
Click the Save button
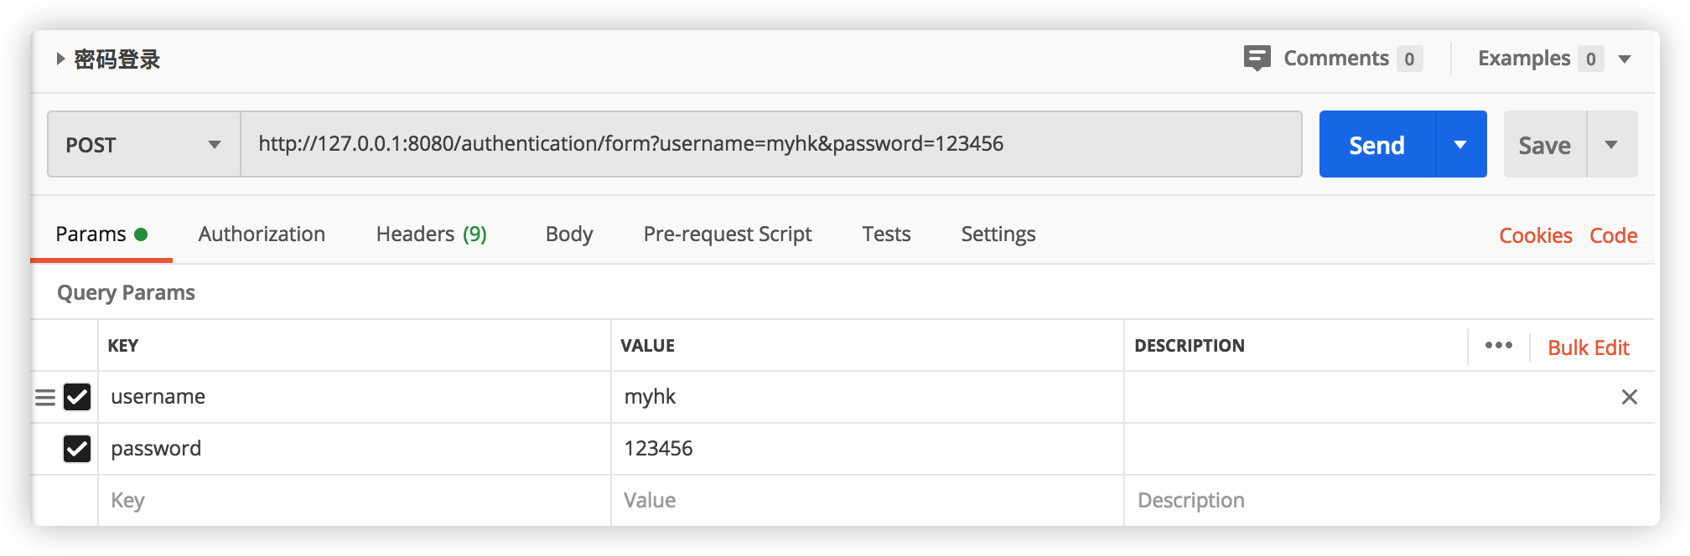[x=1544, y=145]
